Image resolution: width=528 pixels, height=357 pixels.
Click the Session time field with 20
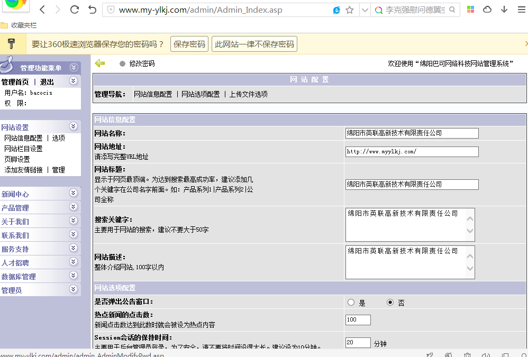[358, 343]
